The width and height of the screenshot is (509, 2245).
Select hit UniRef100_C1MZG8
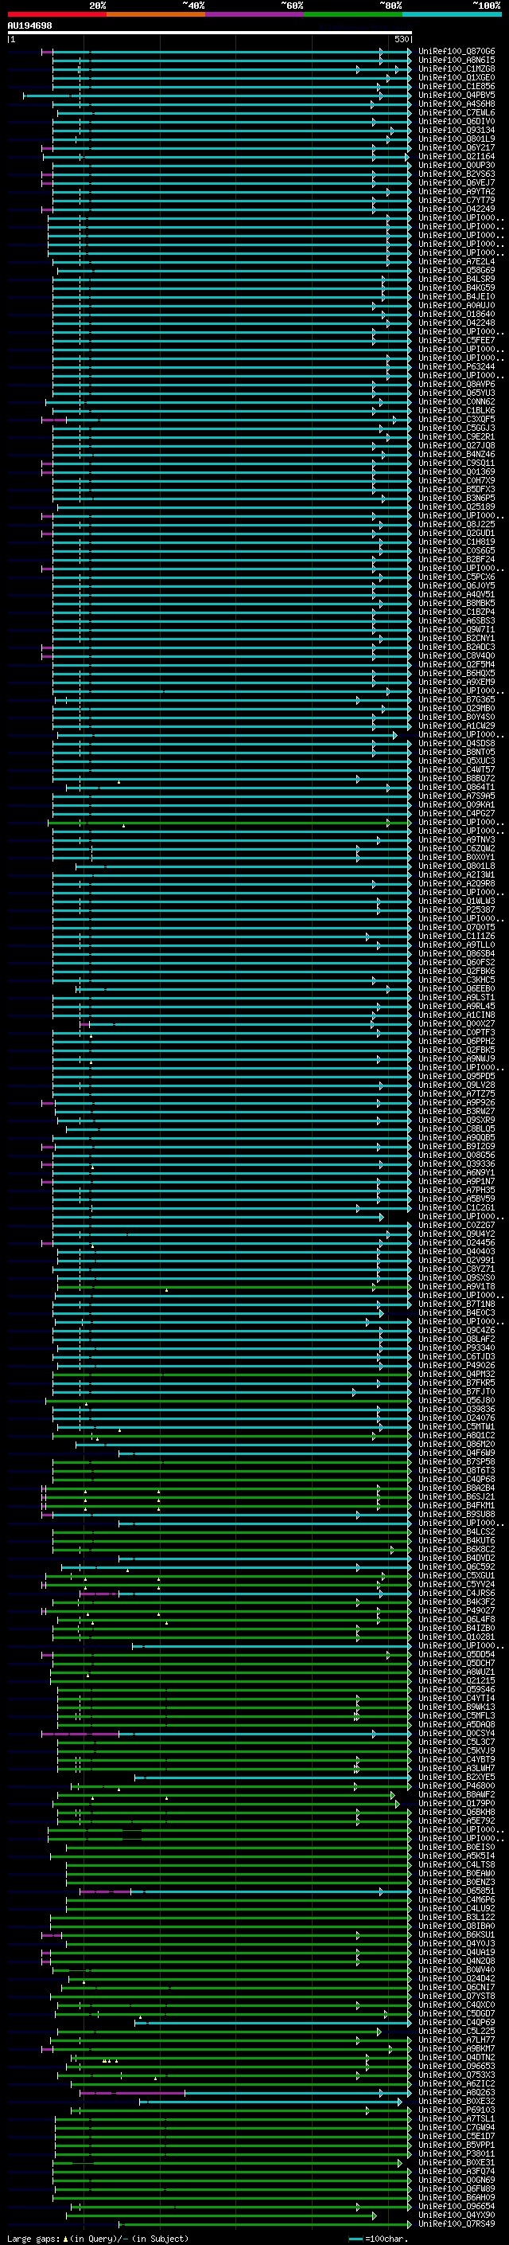(457, 68)
